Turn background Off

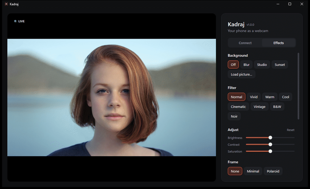point(233,65)
